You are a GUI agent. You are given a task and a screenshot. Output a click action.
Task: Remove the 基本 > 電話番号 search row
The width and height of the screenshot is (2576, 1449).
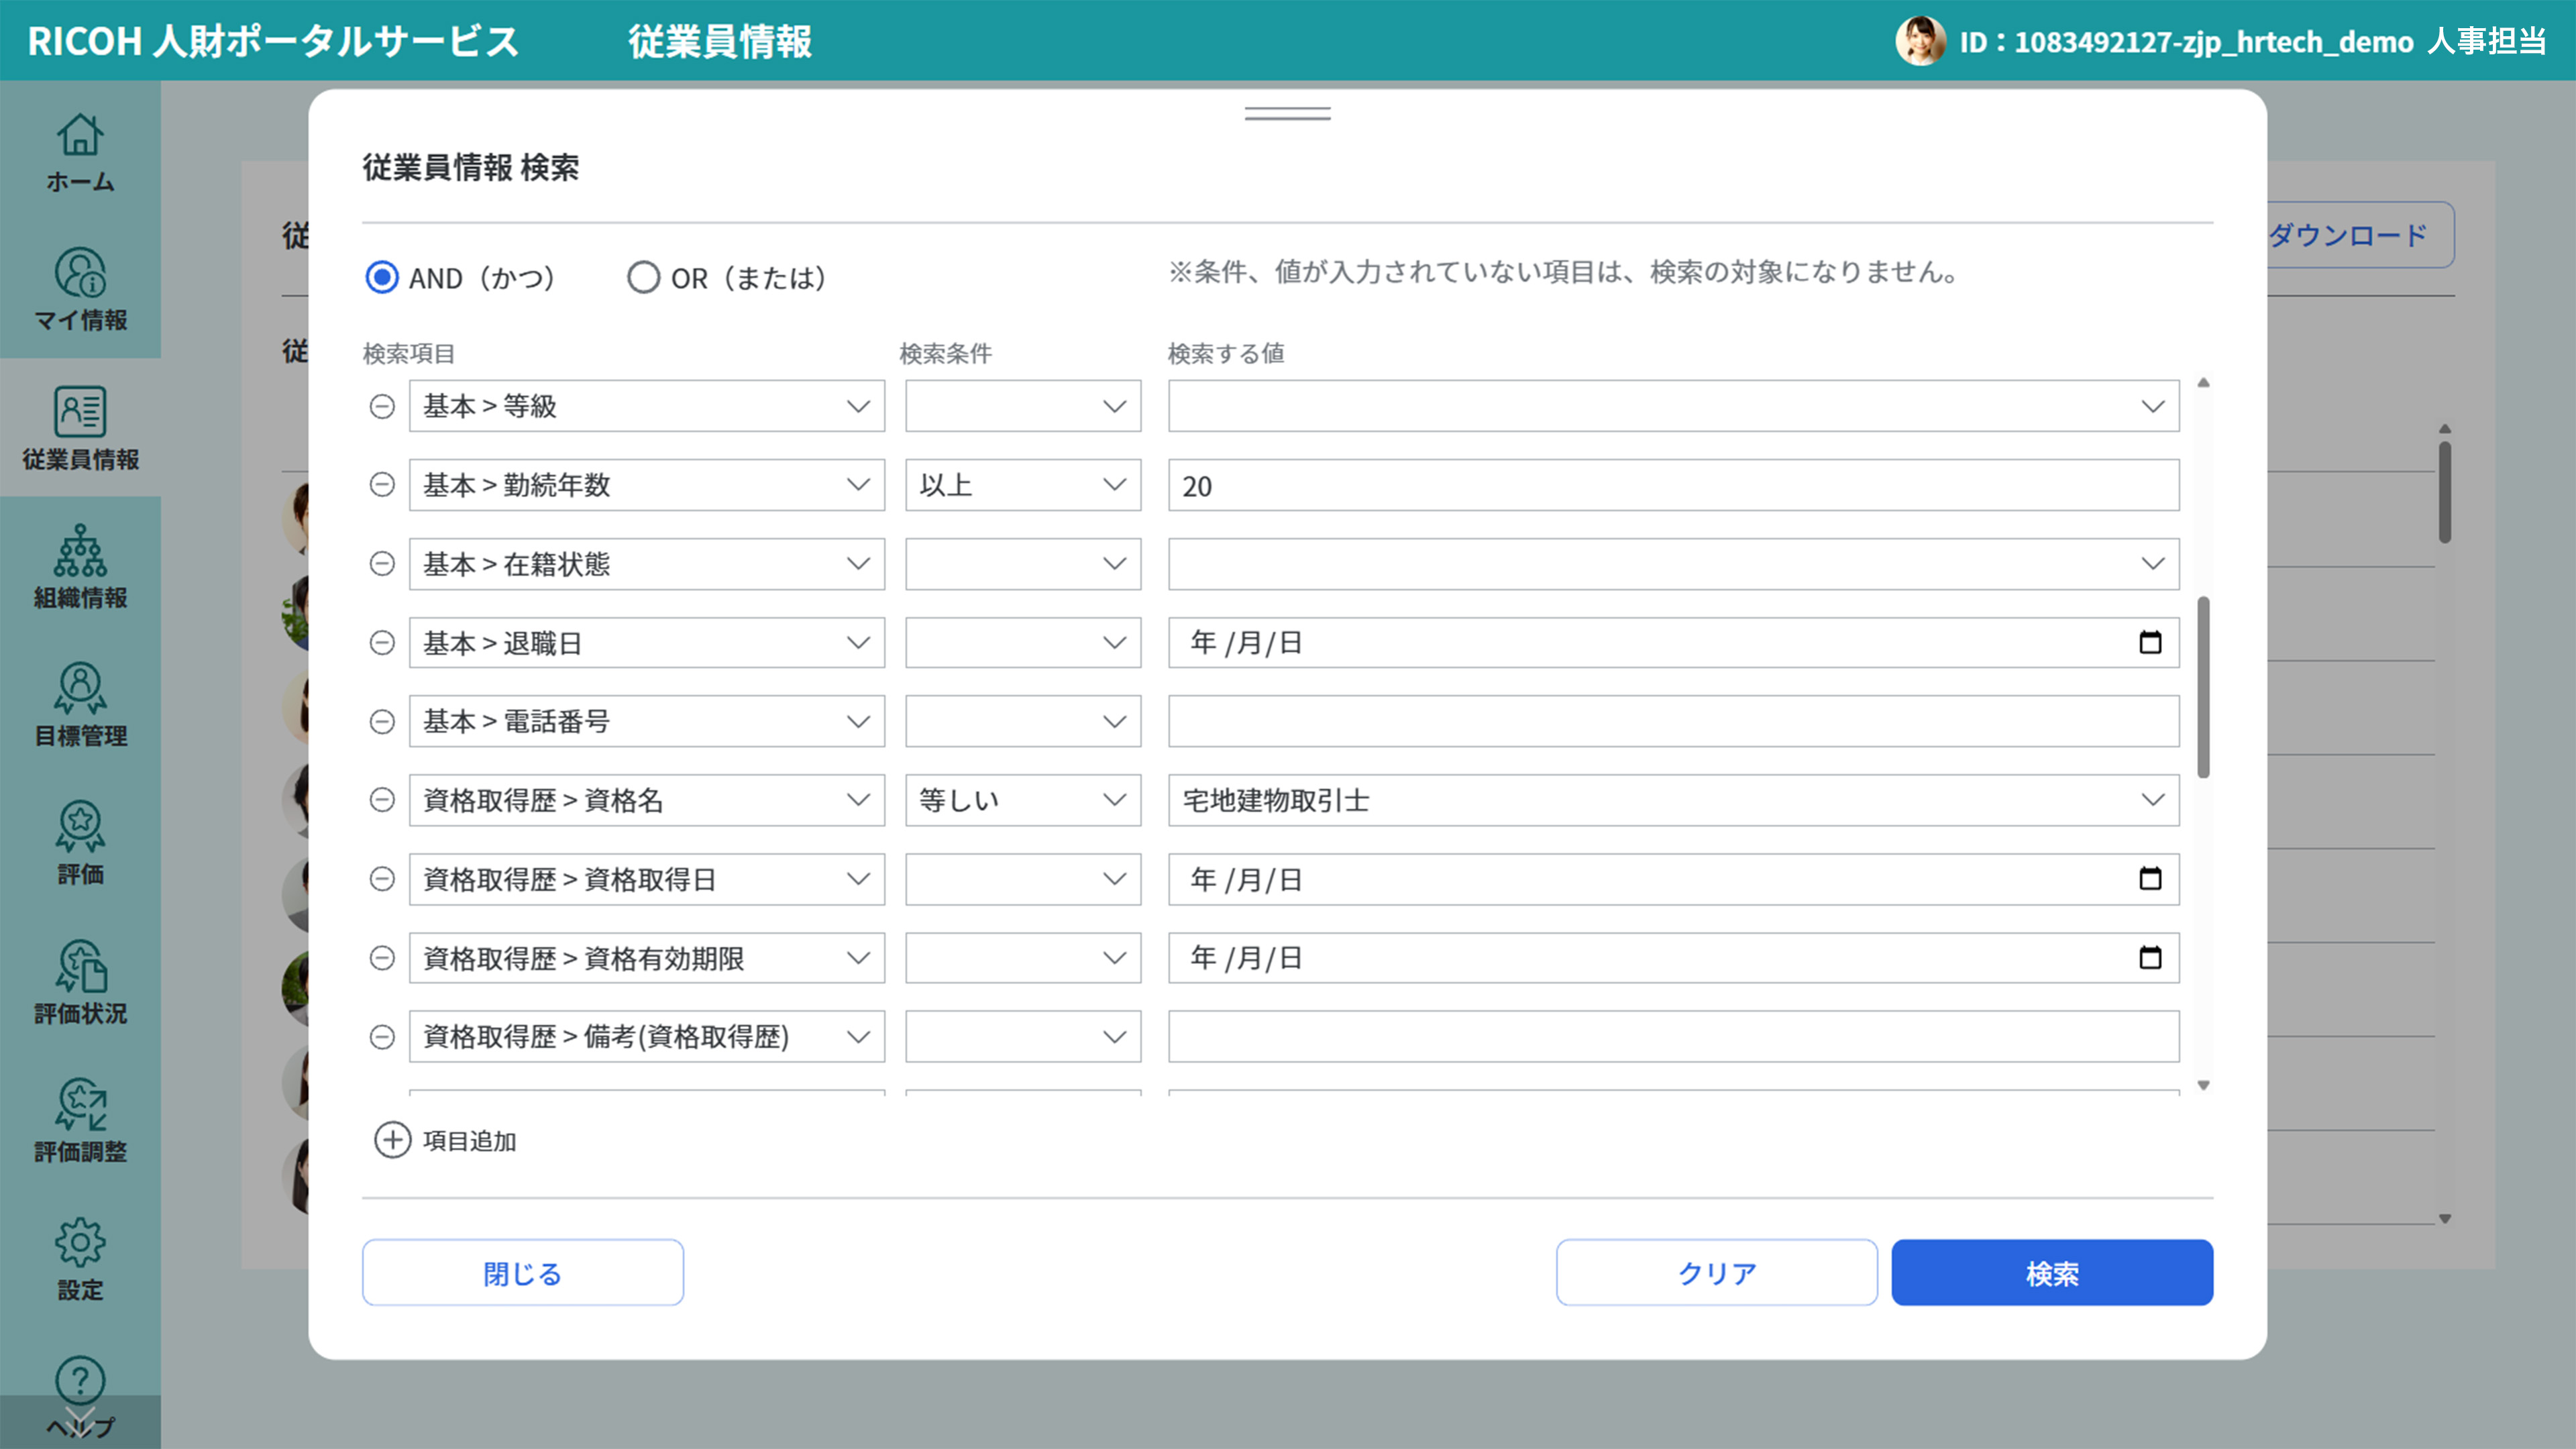pos(381,721)
